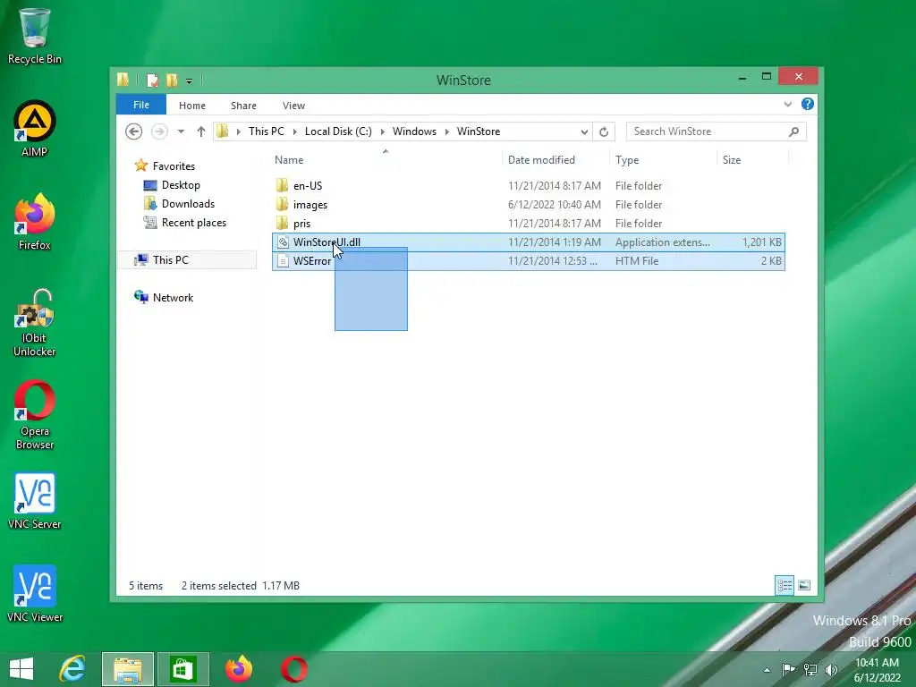Expand the ribbon with the chevron
Screen dimensions: 916x687
(787, 104)
